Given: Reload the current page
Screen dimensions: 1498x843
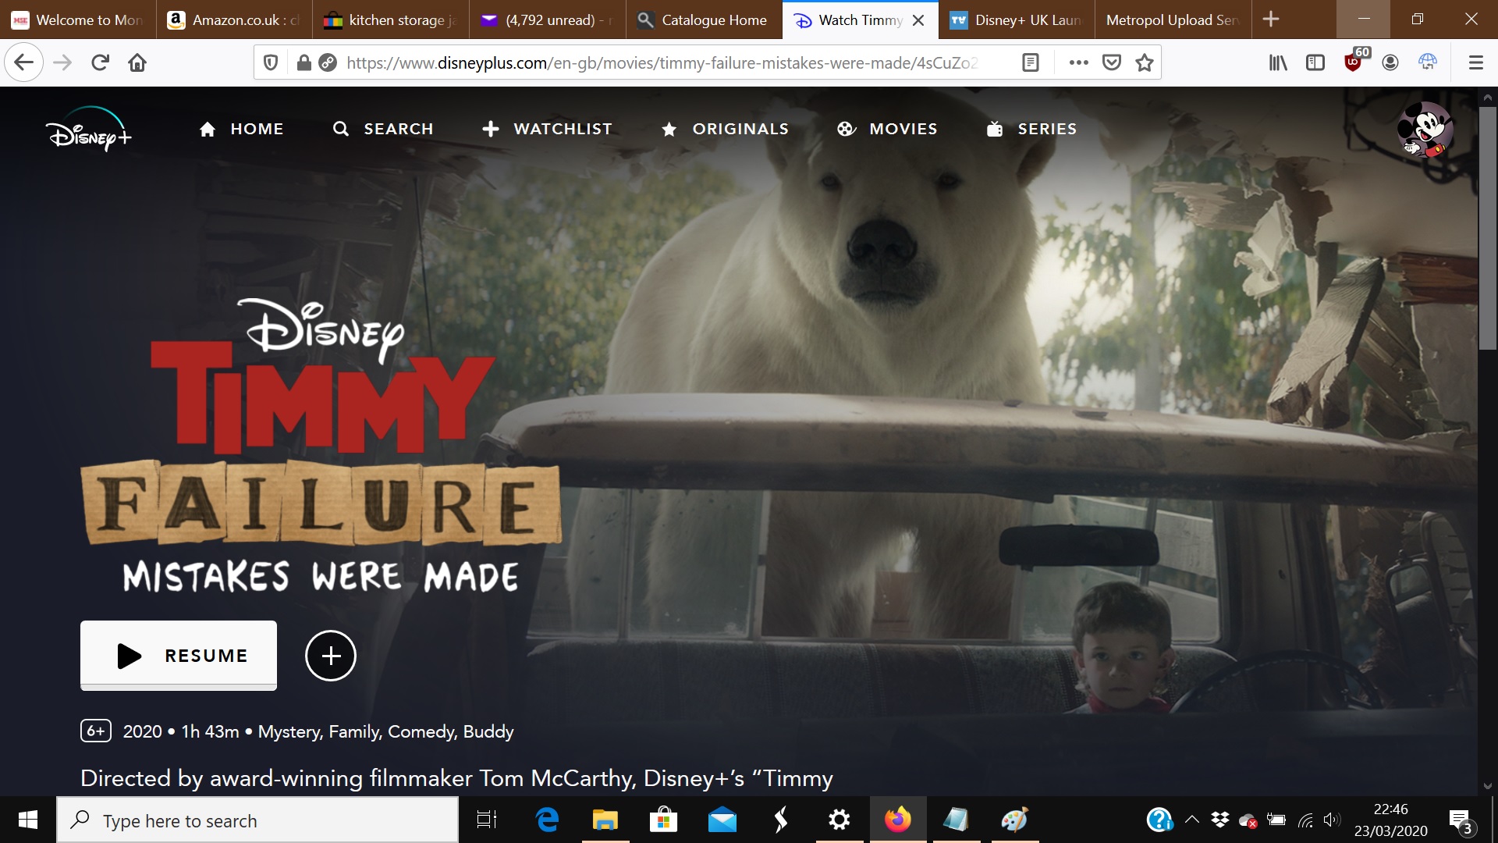Looking at the screenshot, I should (x=100, y=62).
